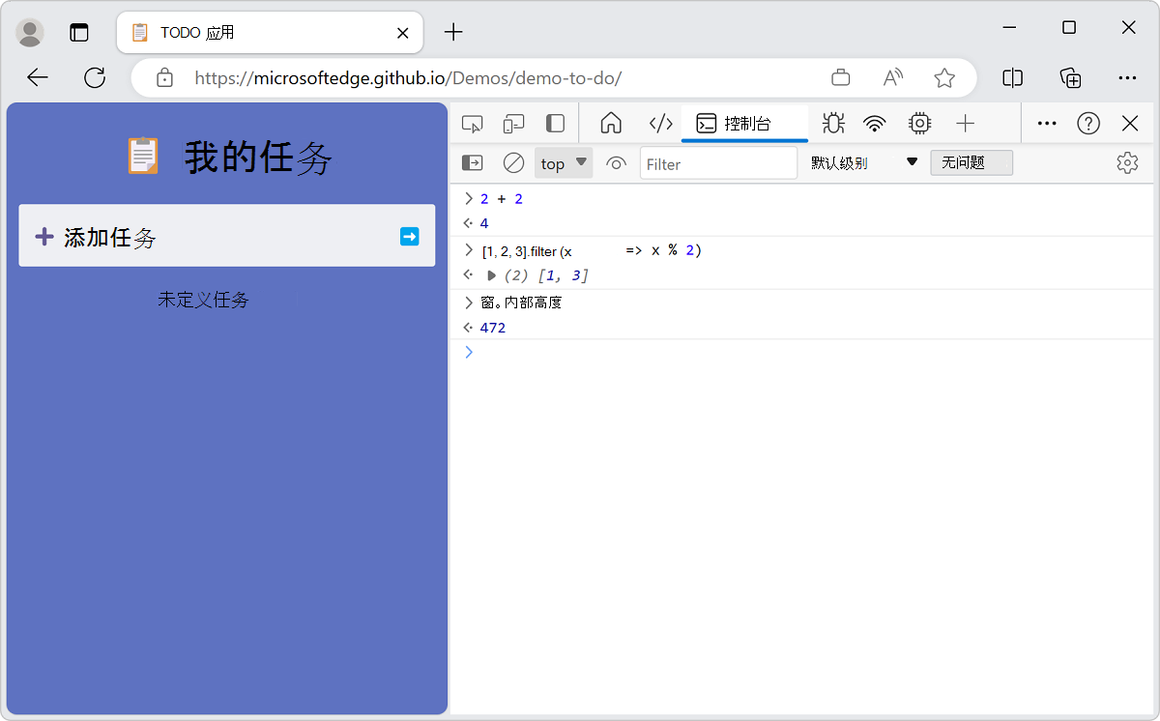The width and height of the screenshot is (1160, 721).
Task: Click inside the console Filter input field
Action: pyautogui.click(x=718, y=163)
